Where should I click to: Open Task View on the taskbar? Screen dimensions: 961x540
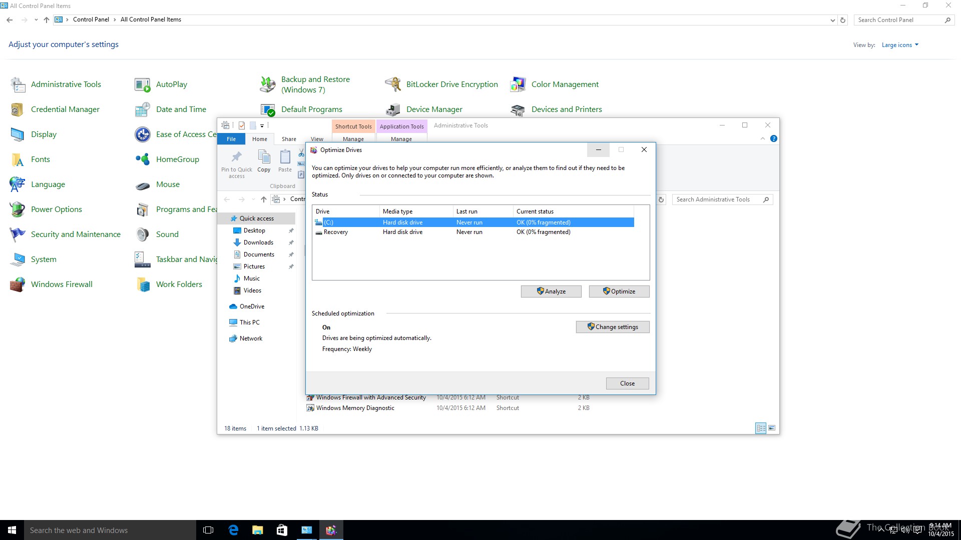point(208,530)
